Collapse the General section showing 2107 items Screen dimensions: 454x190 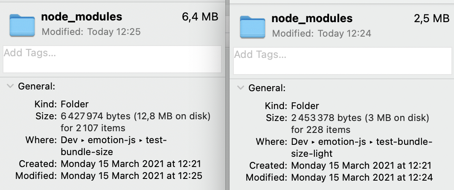tap(9, 86)
